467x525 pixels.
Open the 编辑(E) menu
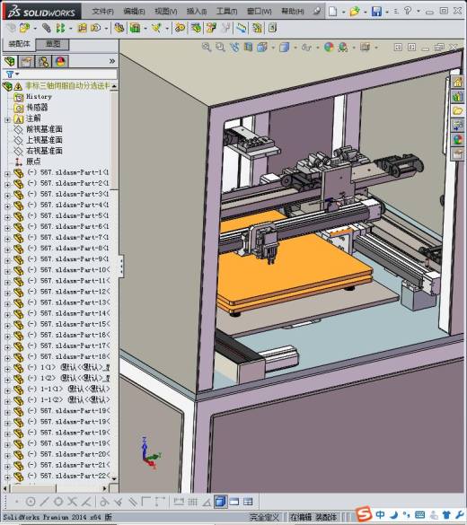pyautogui.click(x=134, y=12)
